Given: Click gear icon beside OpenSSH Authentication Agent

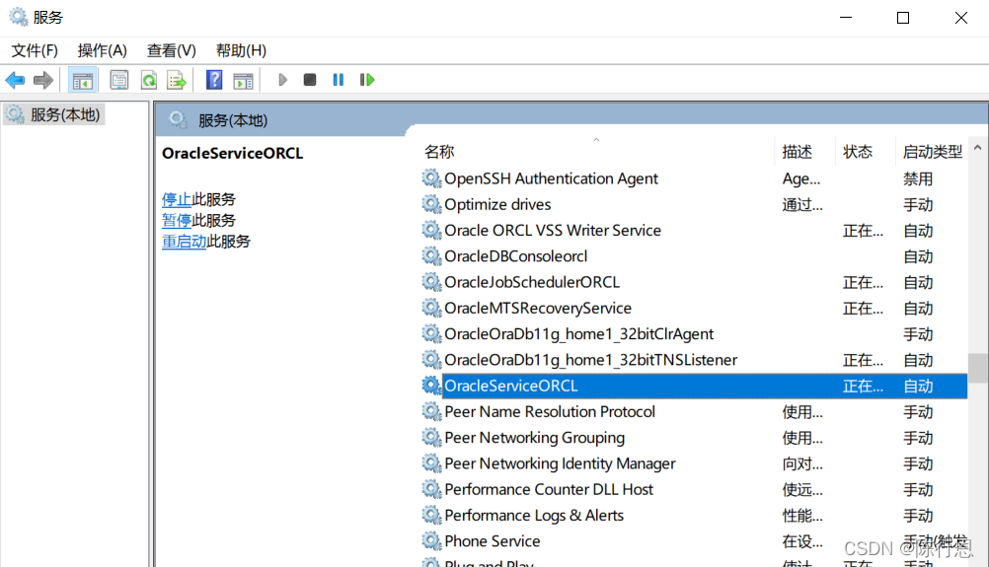Looking at the screenshot, I should (x=431, y=178).
